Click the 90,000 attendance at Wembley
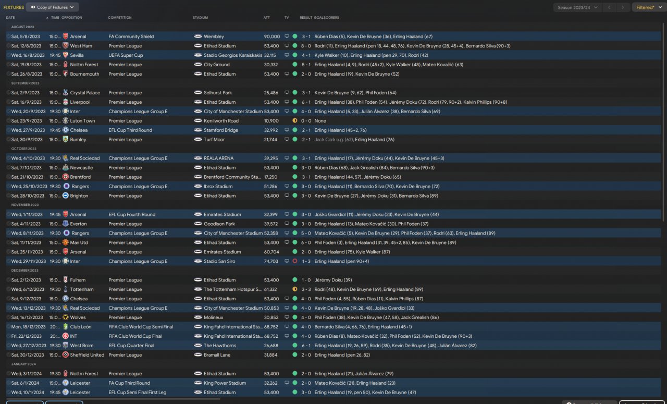 (x=272, y=36)
